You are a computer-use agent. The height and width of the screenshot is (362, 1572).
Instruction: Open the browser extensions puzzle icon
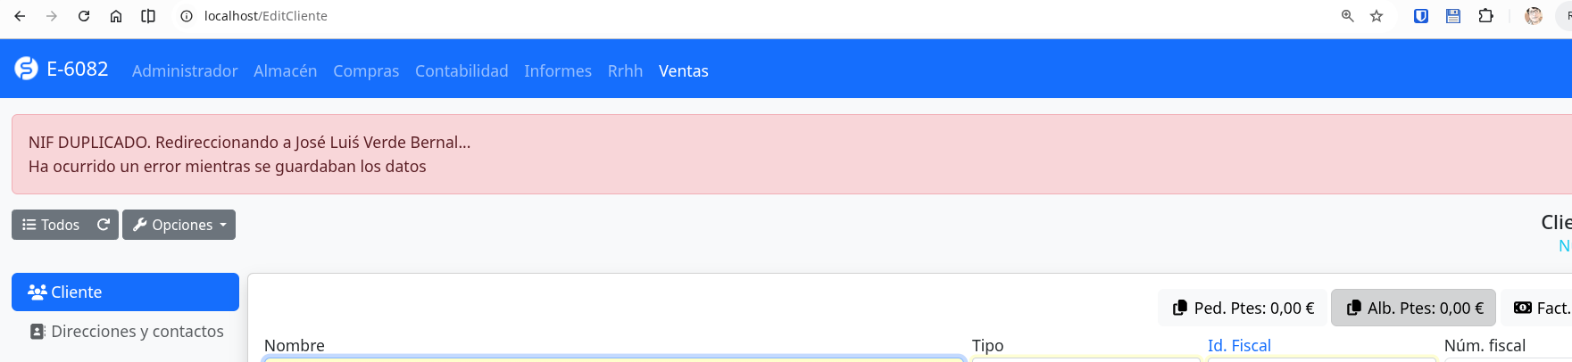click(1485, 16)
